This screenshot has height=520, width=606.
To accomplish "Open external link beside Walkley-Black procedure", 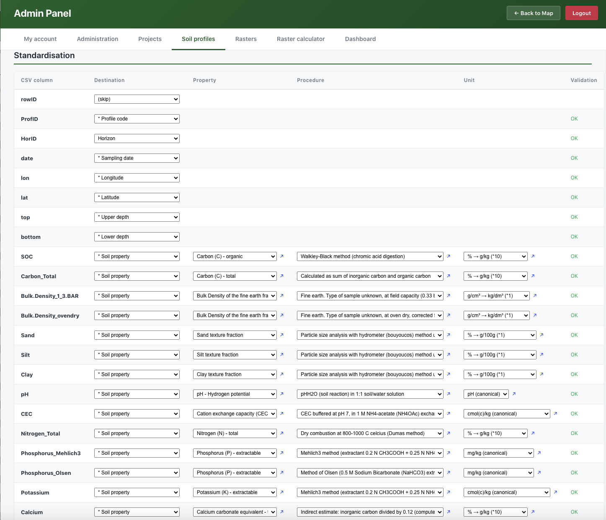I will pos(449,256).
